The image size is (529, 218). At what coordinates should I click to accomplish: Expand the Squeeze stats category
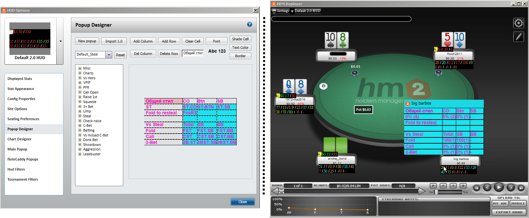[80, 102]
